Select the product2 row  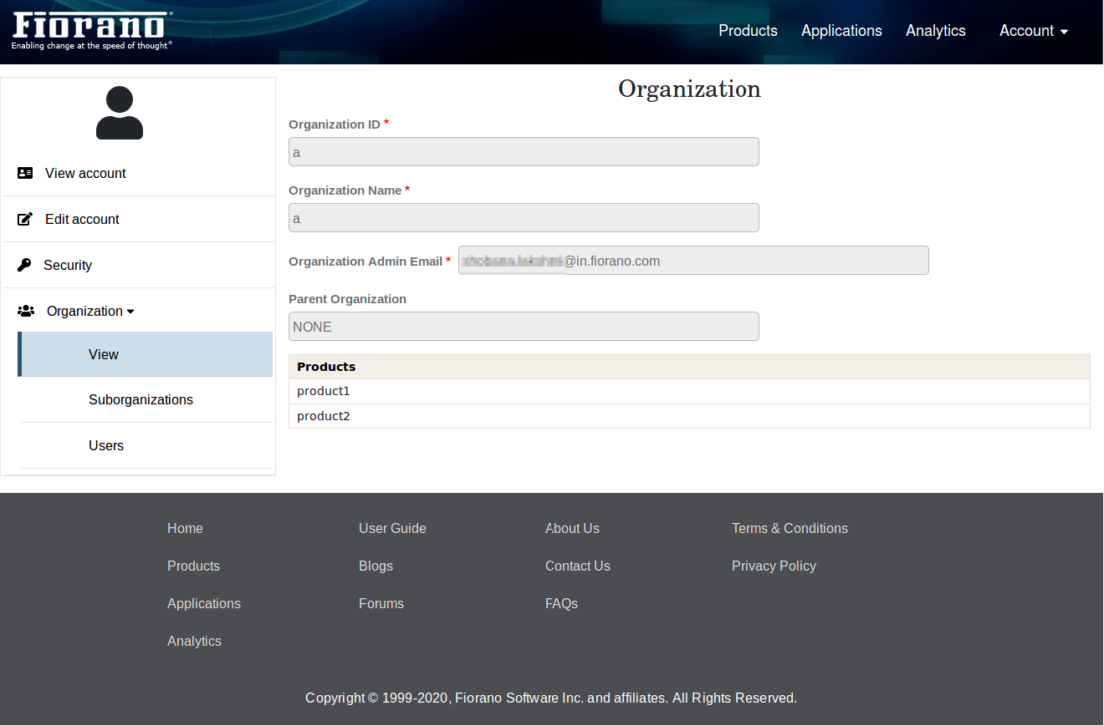[x=689, y=416]
